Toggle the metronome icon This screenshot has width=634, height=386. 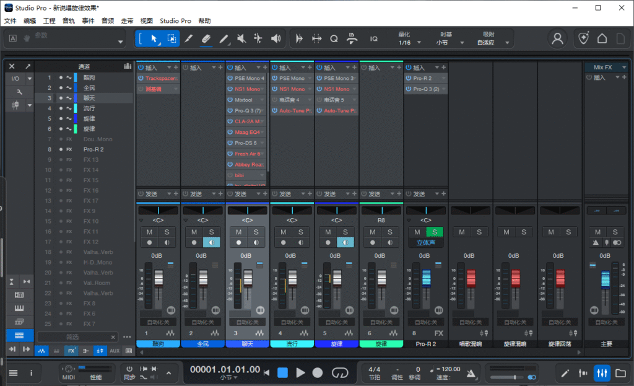pyautogui.click(x=471, y=373)
